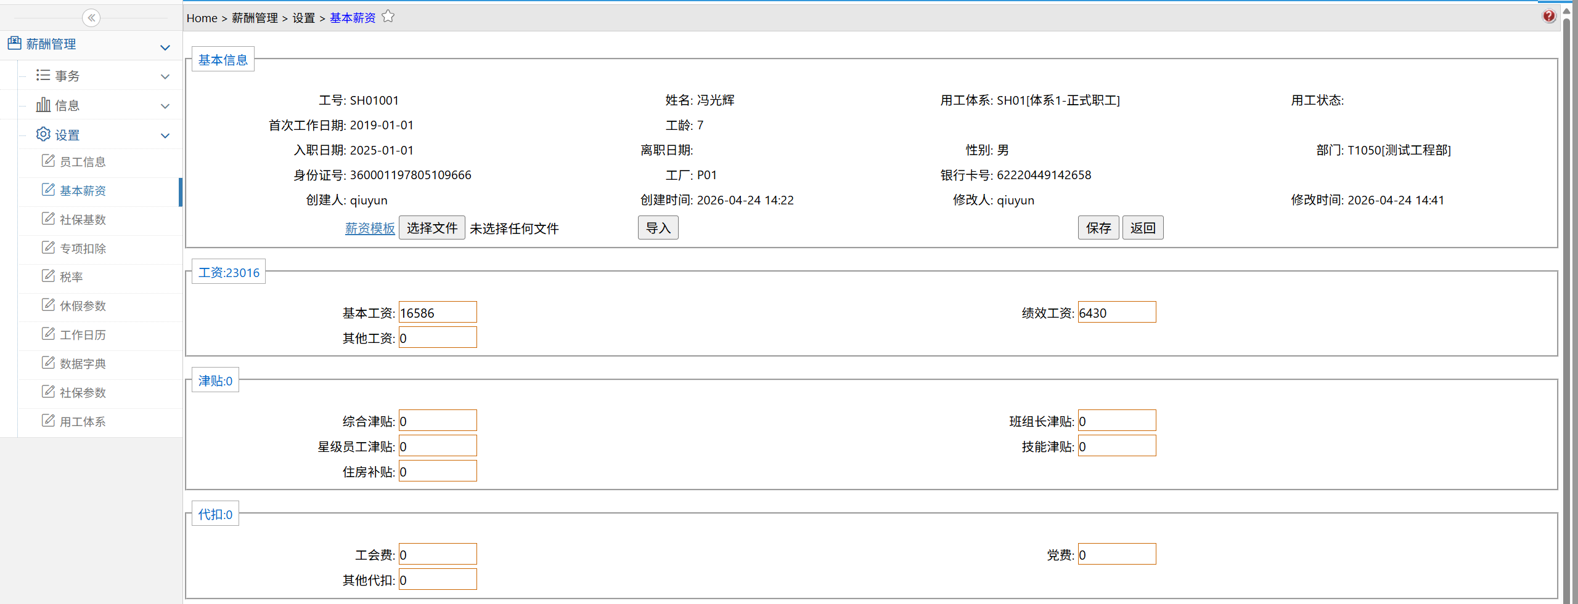Focus the 住房补贴 input field
This screenshot has width=1578, height=604.
[438, 471]
